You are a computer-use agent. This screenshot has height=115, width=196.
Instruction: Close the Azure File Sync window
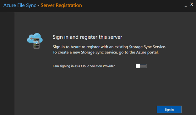(192, 4)
